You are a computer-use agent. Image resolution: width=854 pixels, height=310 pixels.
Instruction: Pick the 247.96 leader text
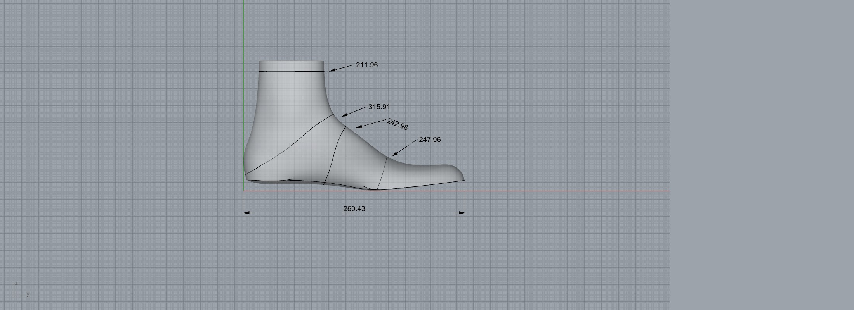tap(430, 139)
